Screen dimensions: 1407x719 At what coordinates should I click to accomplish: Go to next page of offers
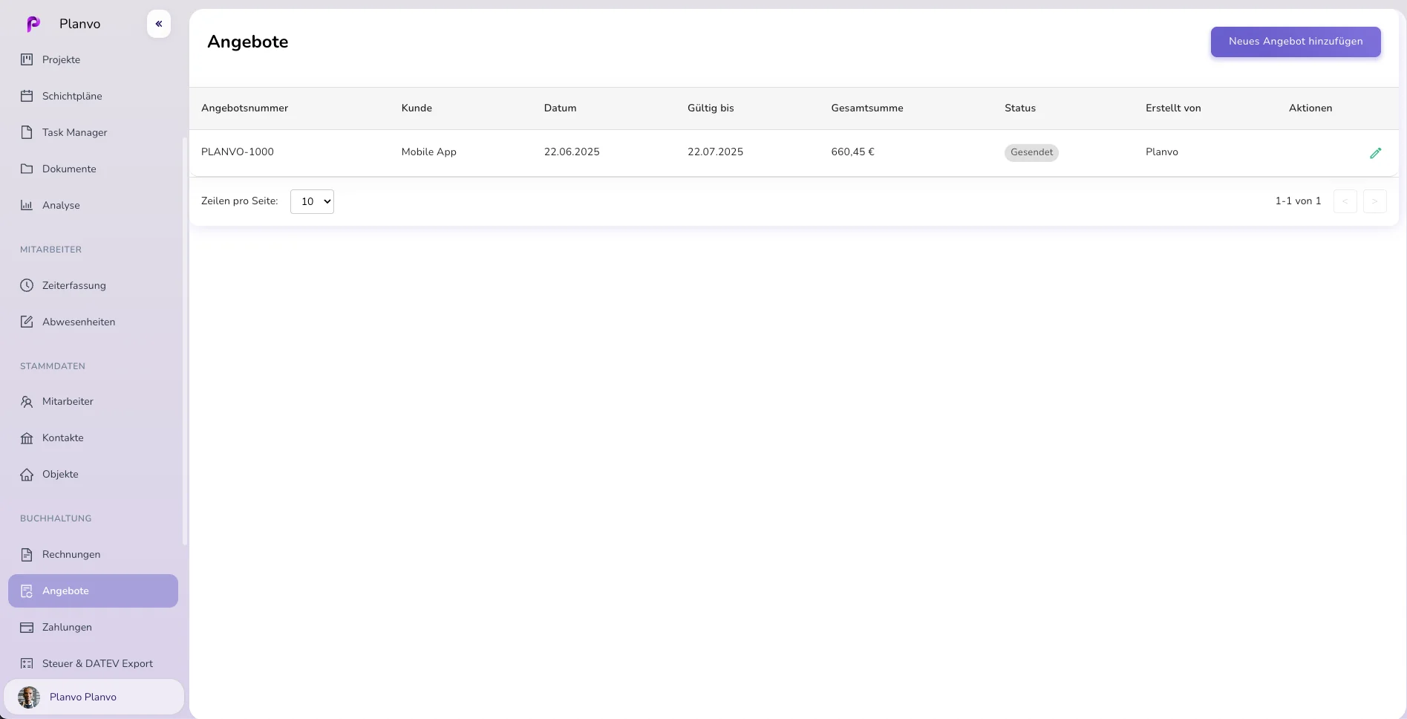[1374, 201]
